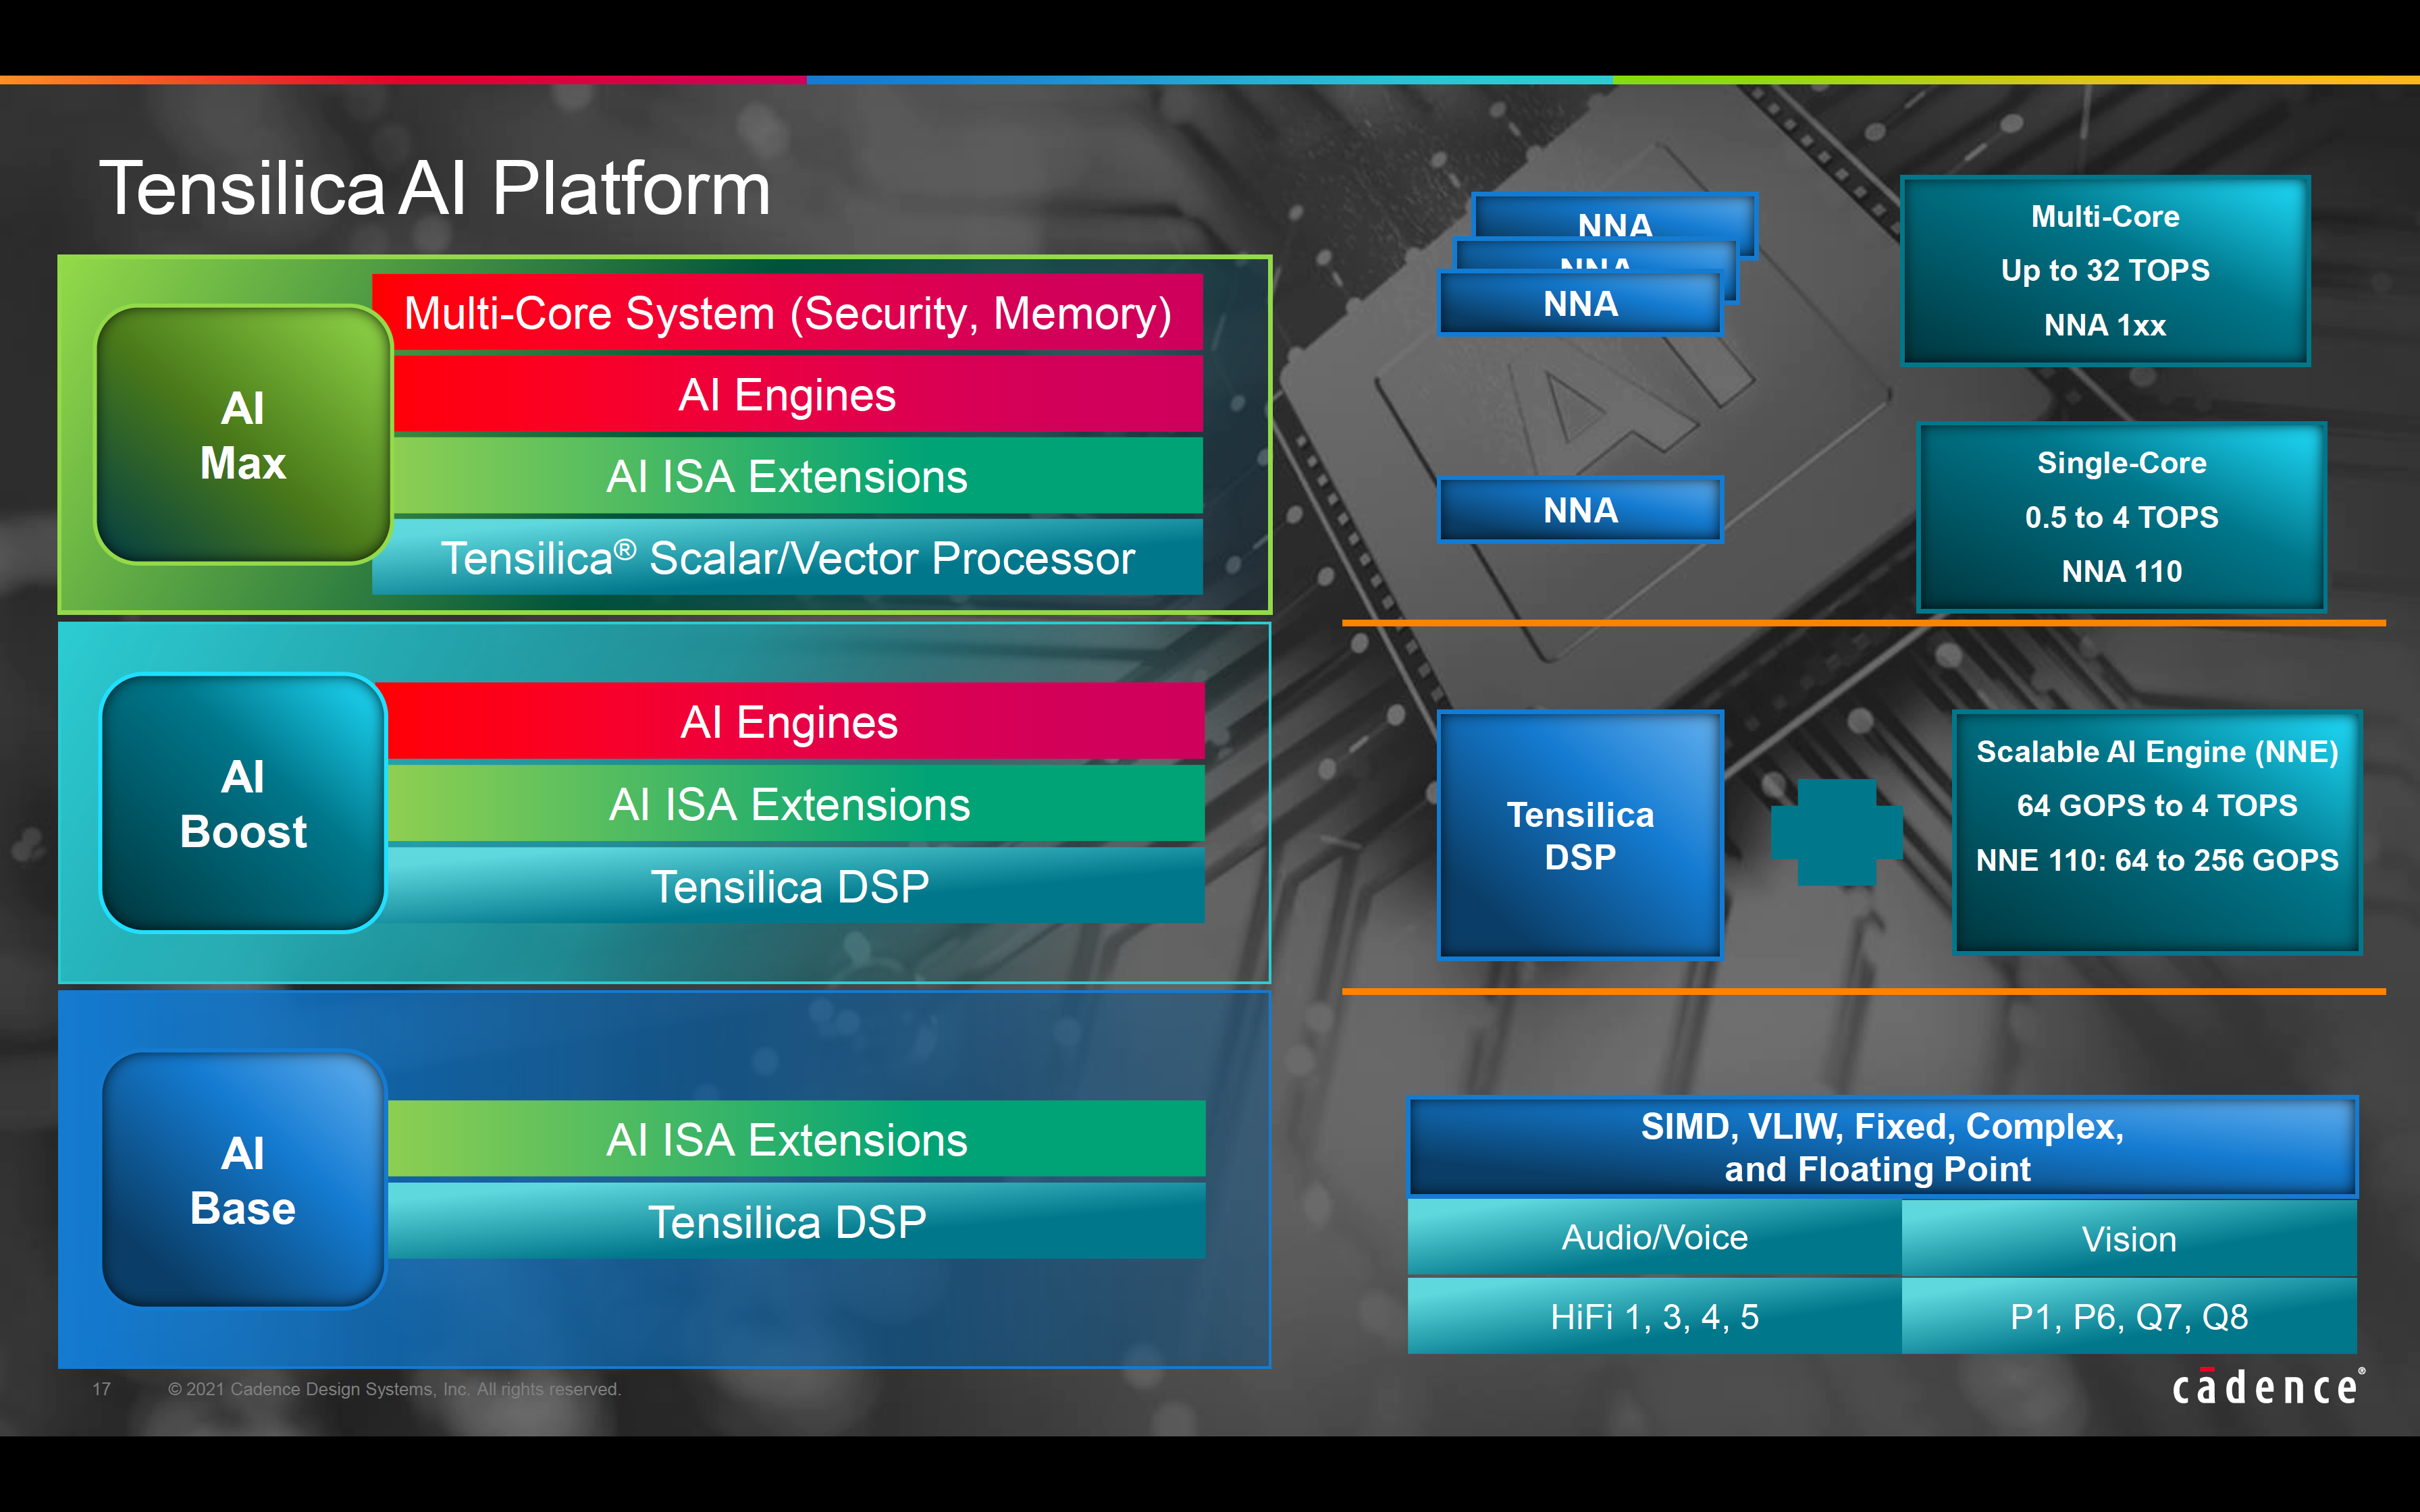Image resolution: width=2420 pixels, height=1512 pixels.
Task: Click slide number 17
Action: point(101,1389)
